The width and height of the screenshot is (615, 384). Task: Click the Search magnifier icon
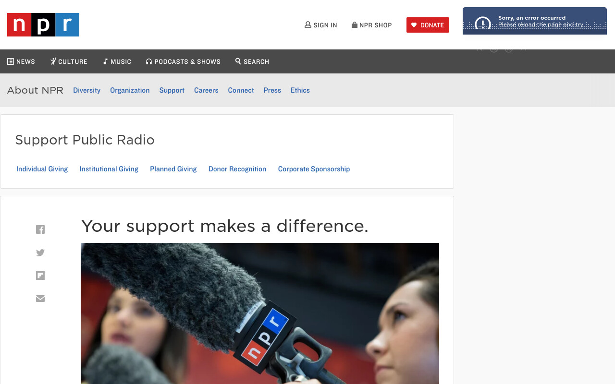[x=238, y=61]
